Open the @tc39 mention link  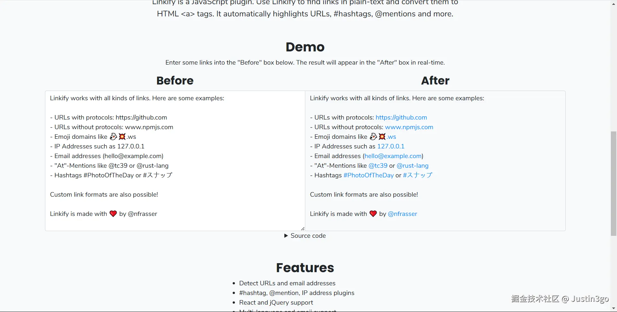pos(378,166)
